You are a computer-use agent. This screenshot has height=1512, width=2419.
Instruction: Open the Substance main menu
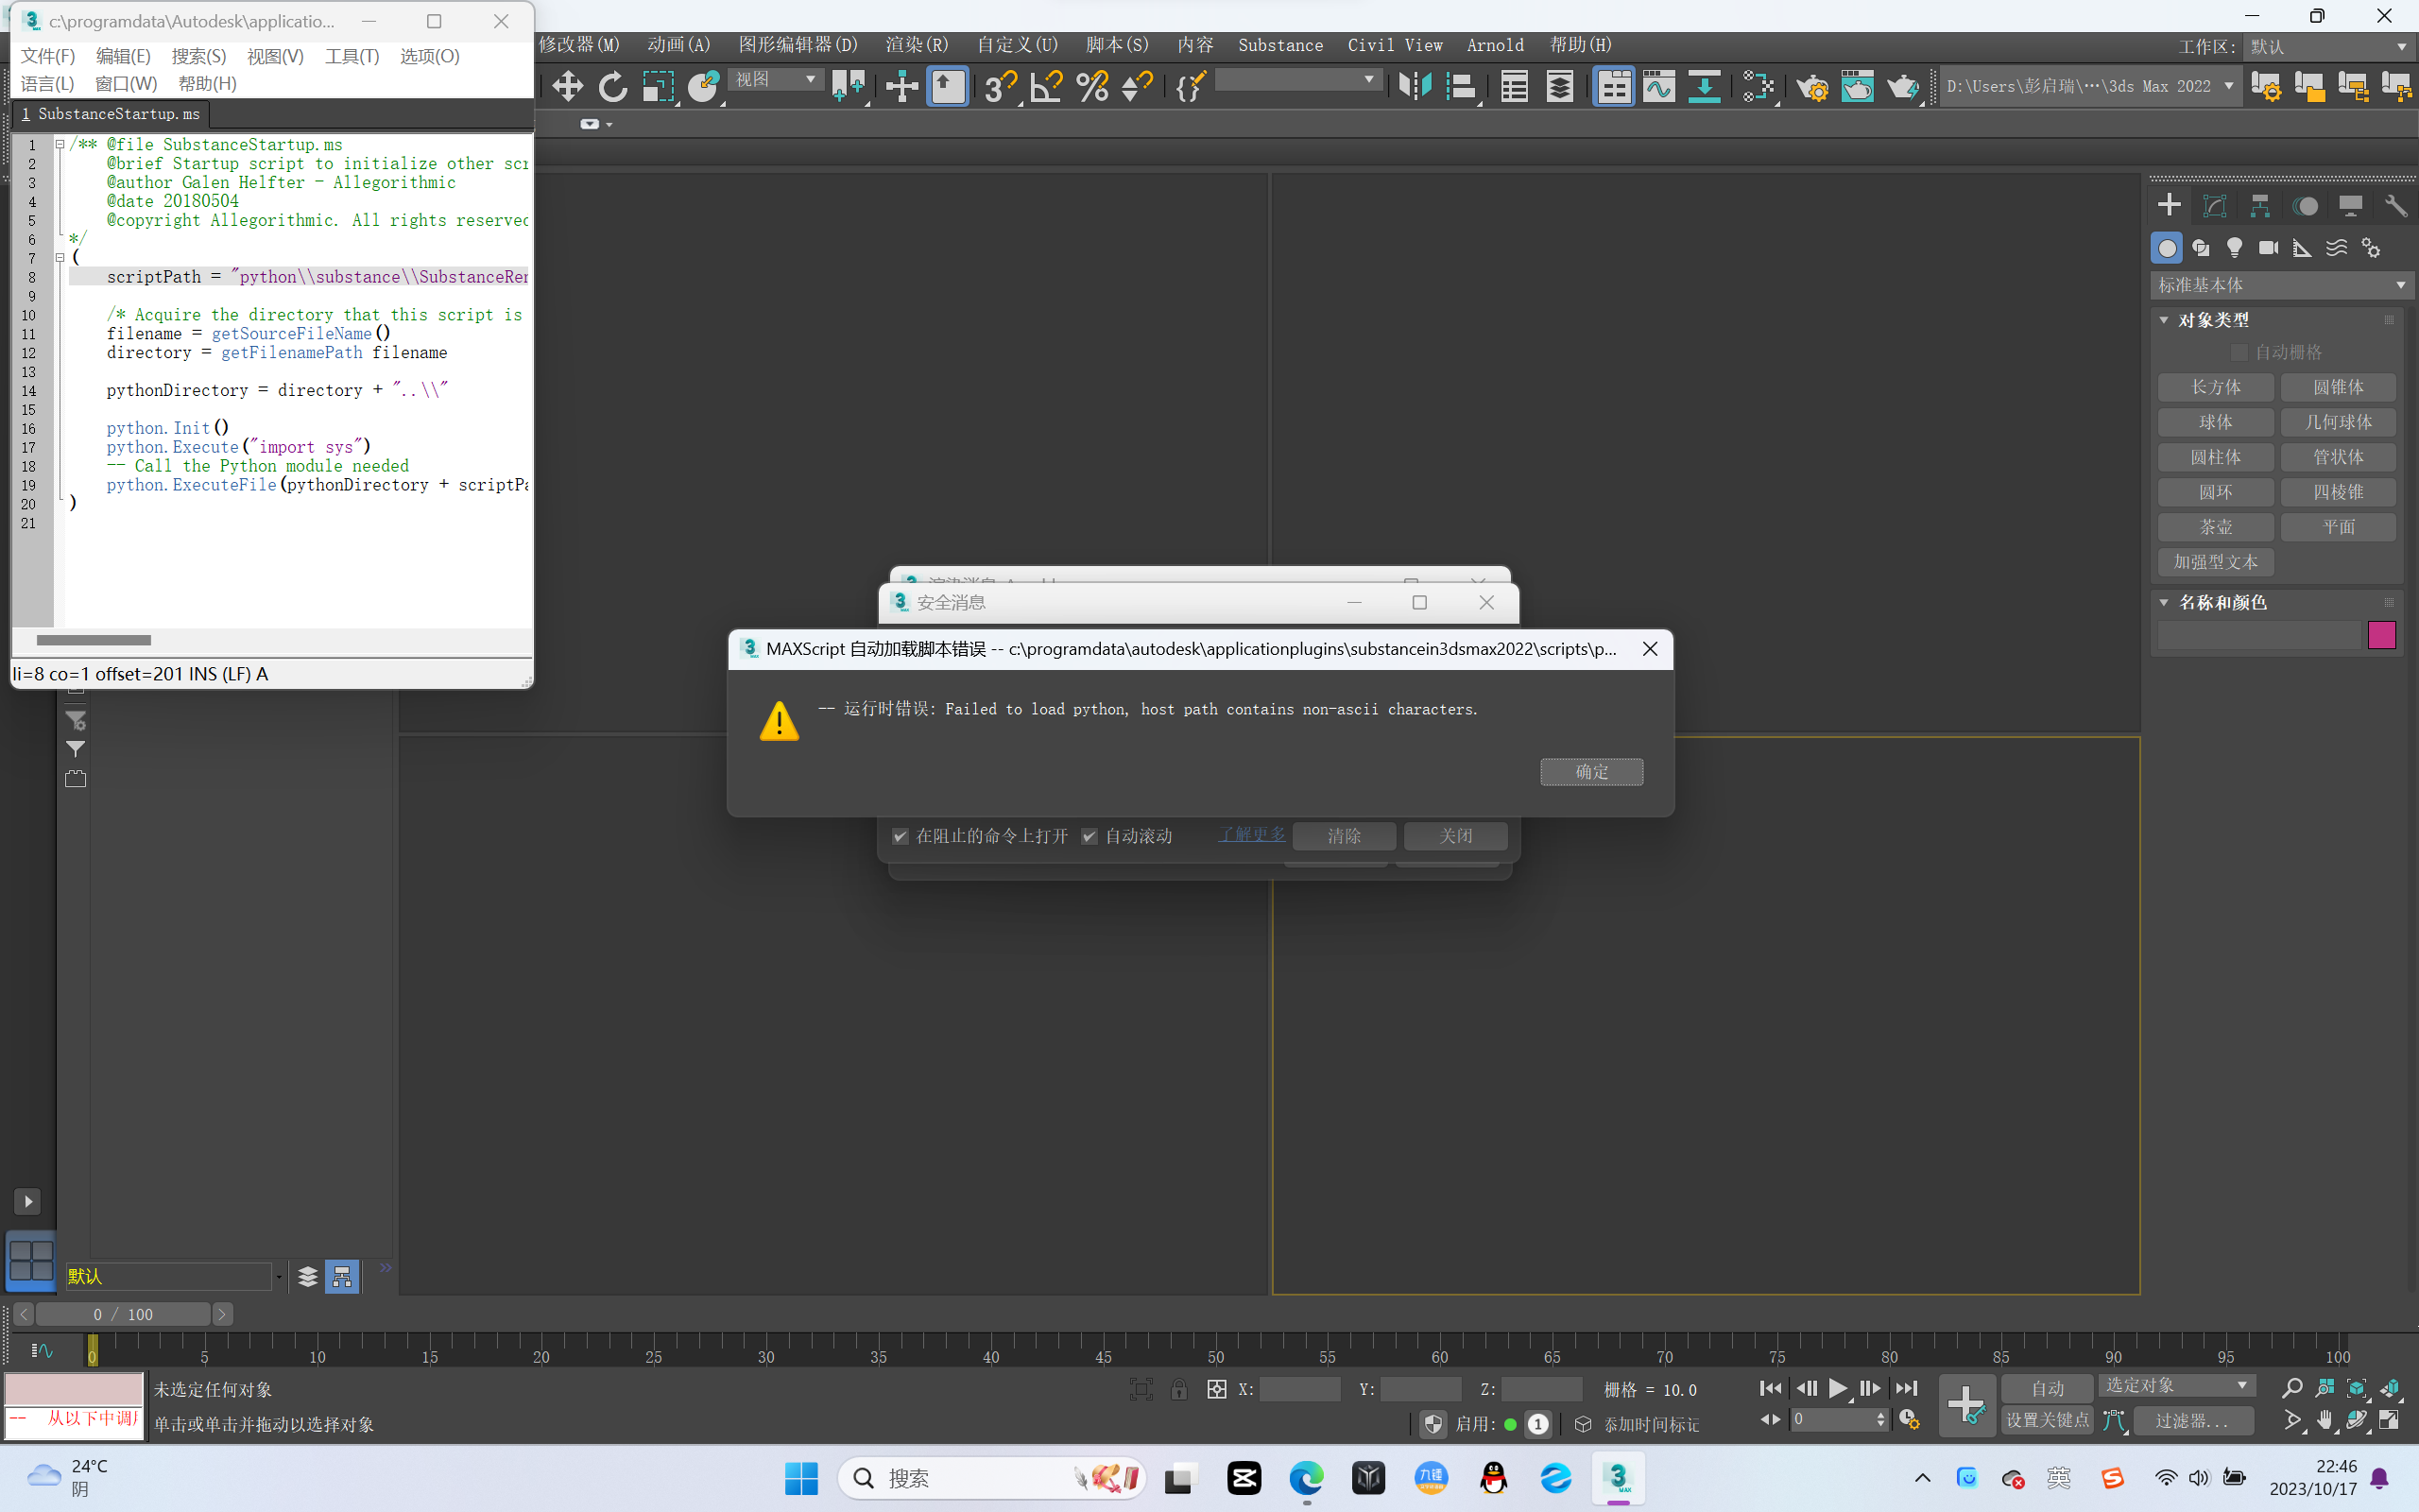[1280, 45]
